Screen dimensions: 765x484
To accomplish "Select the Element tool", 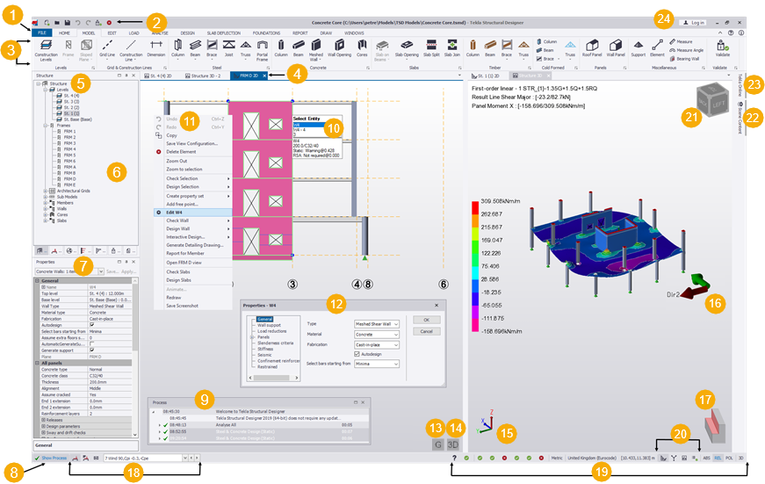I will [x=657, y=48].
